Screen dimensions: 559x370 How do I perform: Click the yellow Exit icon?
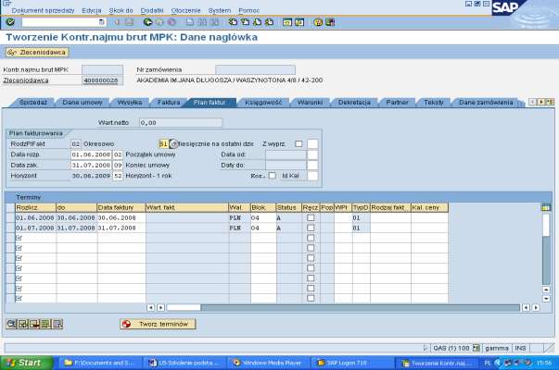coord(159,22)
